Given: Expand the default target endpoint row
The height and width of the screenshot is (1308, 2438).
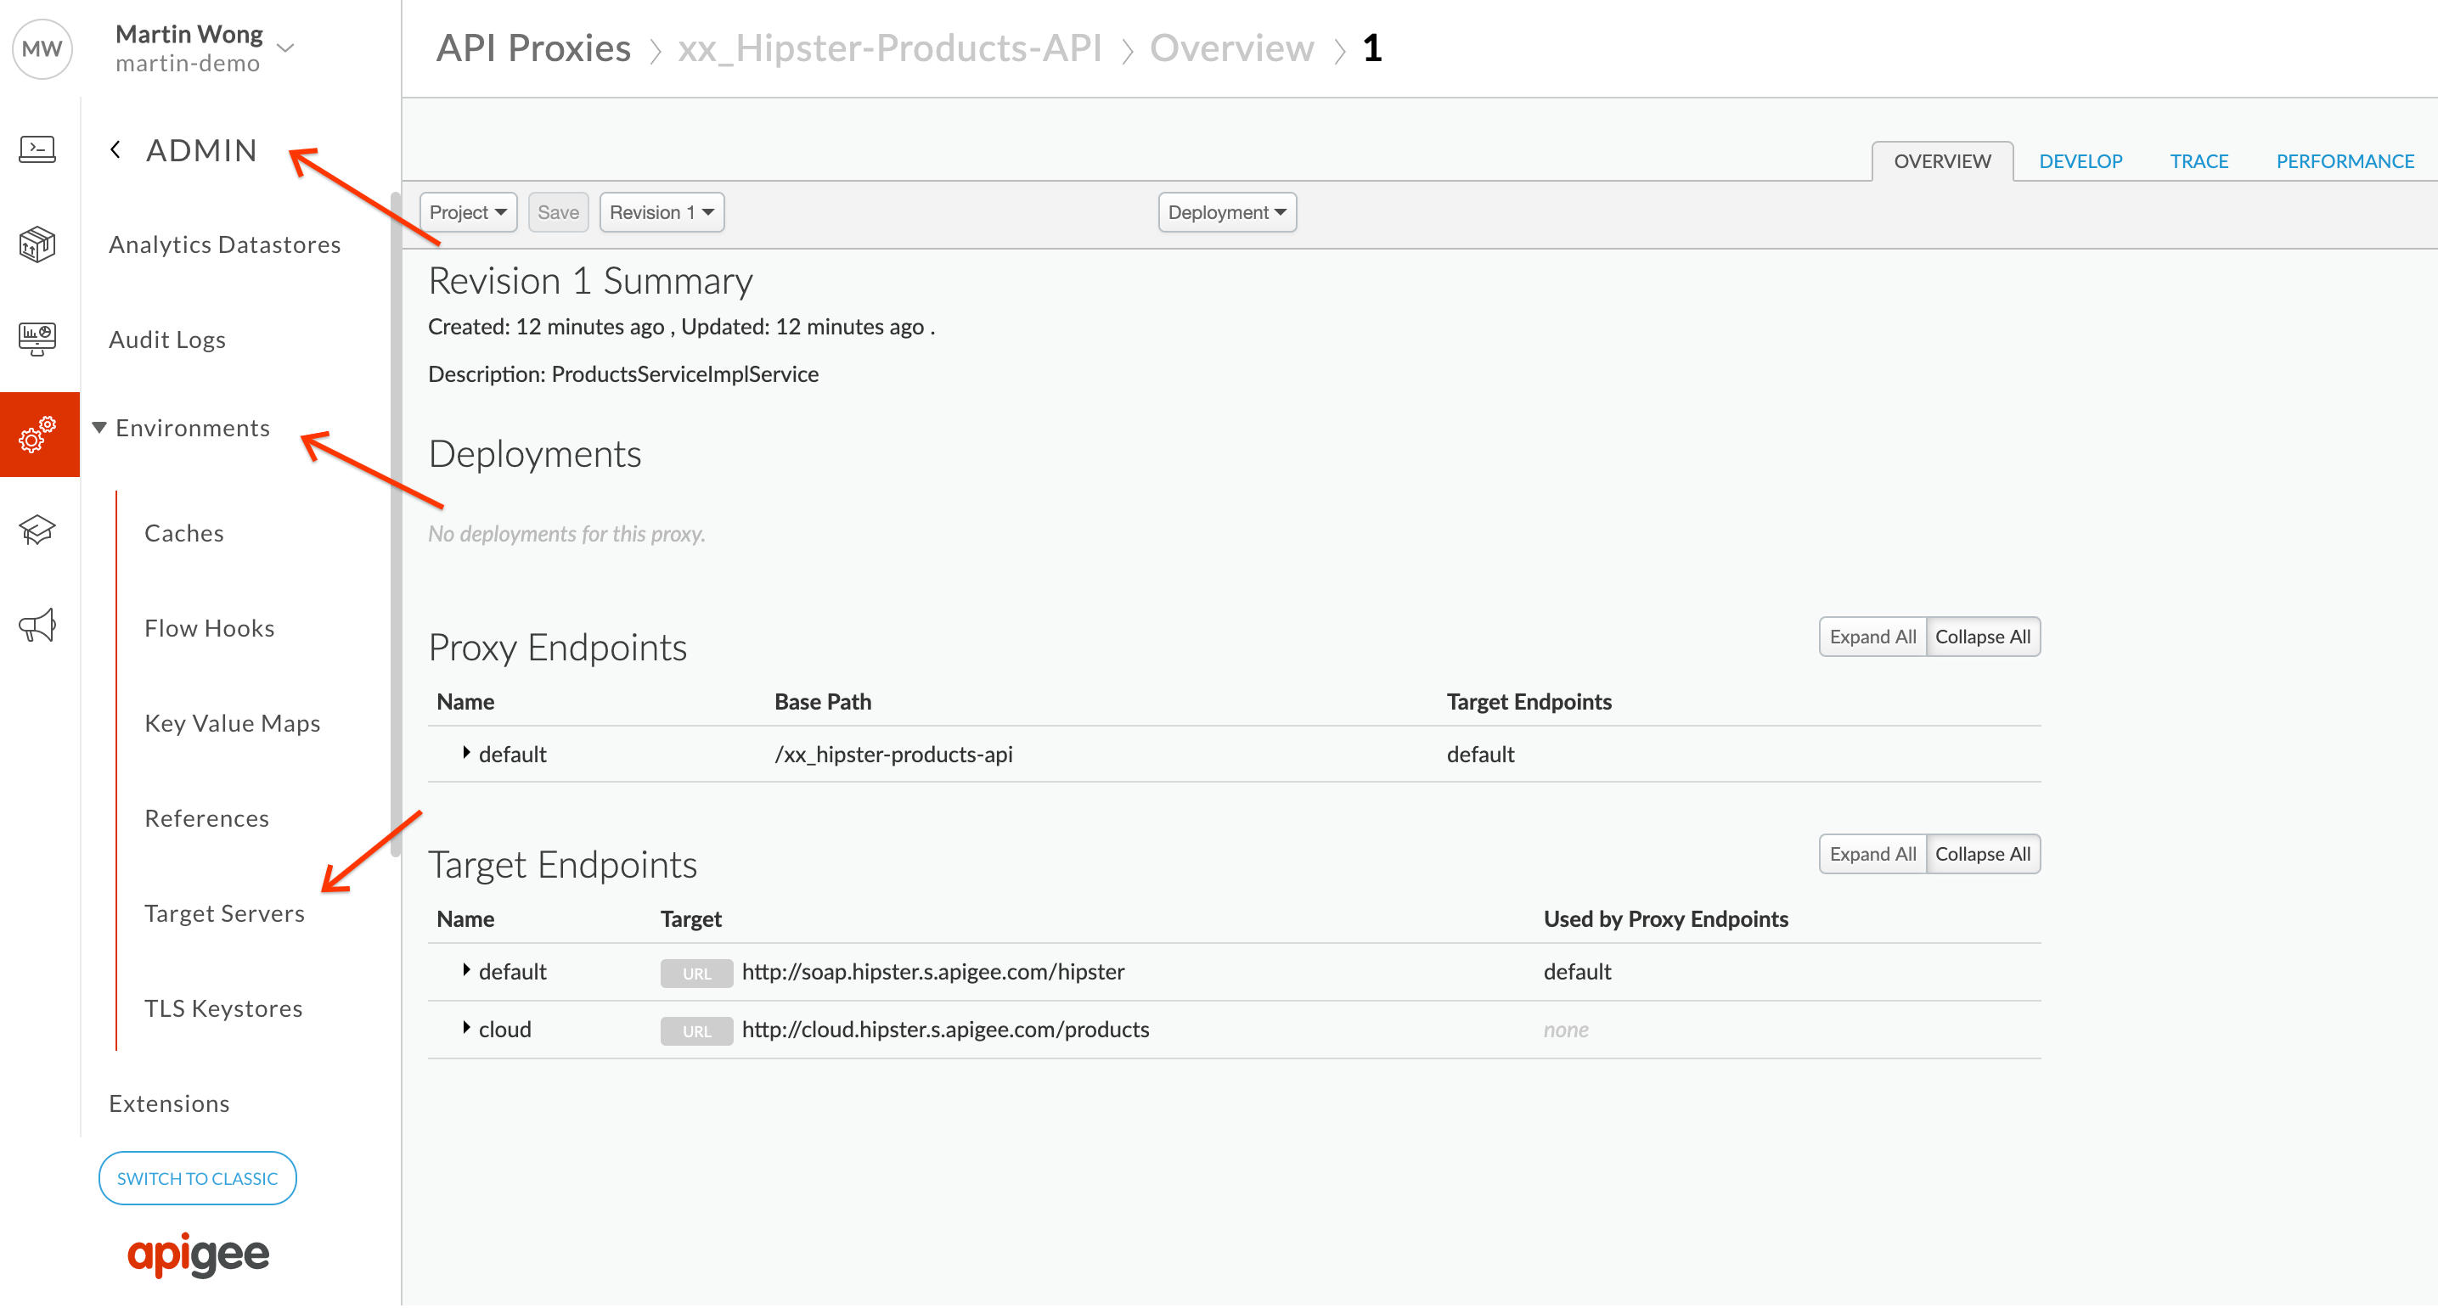Looking at the screenshot, I should tap(466, 970).
